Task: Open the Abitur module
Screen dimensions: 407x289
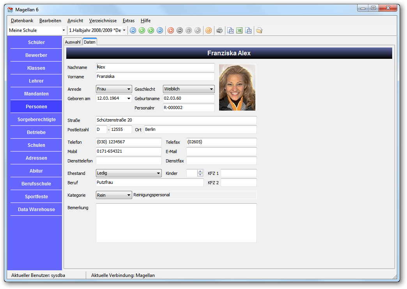Action: click(x=36, y=171)
